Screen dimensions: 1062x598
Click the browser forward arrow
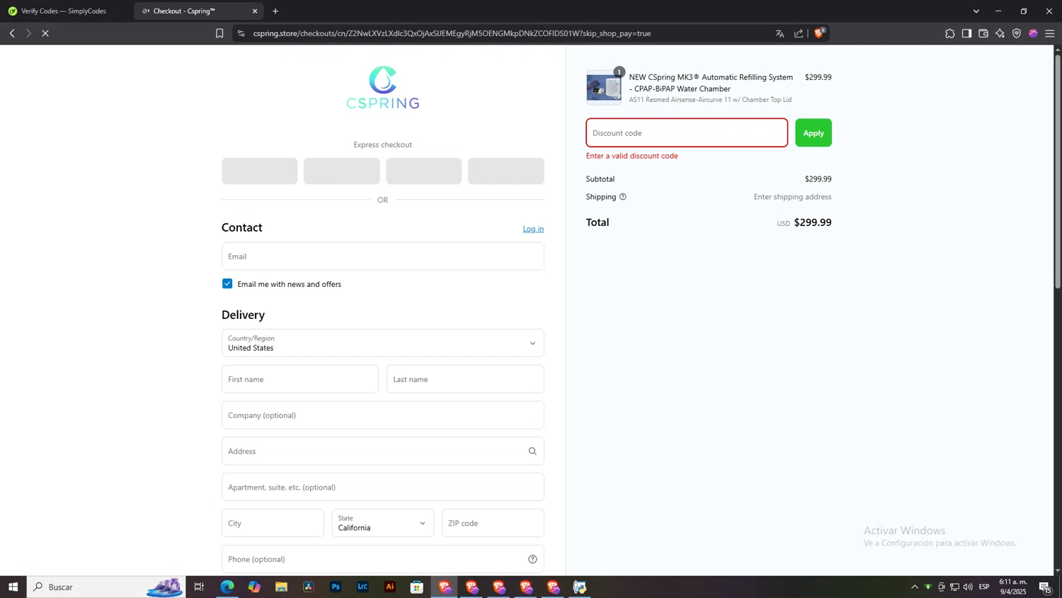28,33
